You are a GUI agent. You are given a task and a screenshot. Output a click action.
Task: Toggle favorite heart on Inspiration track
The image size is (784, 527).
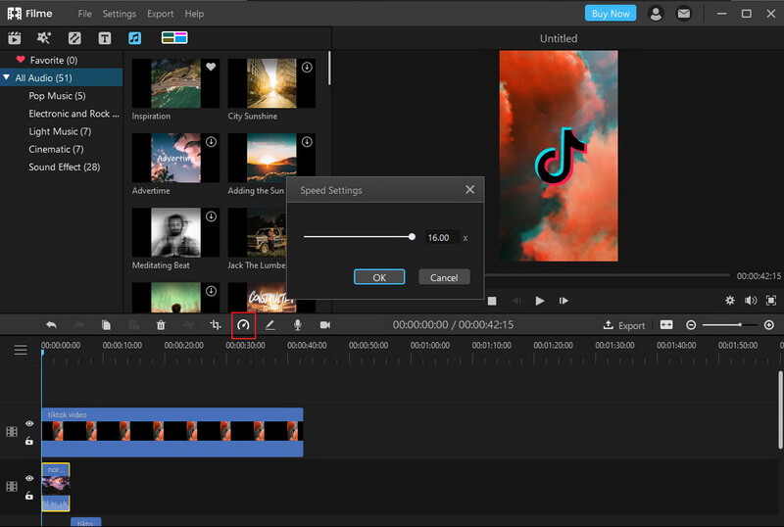(211, 67)
